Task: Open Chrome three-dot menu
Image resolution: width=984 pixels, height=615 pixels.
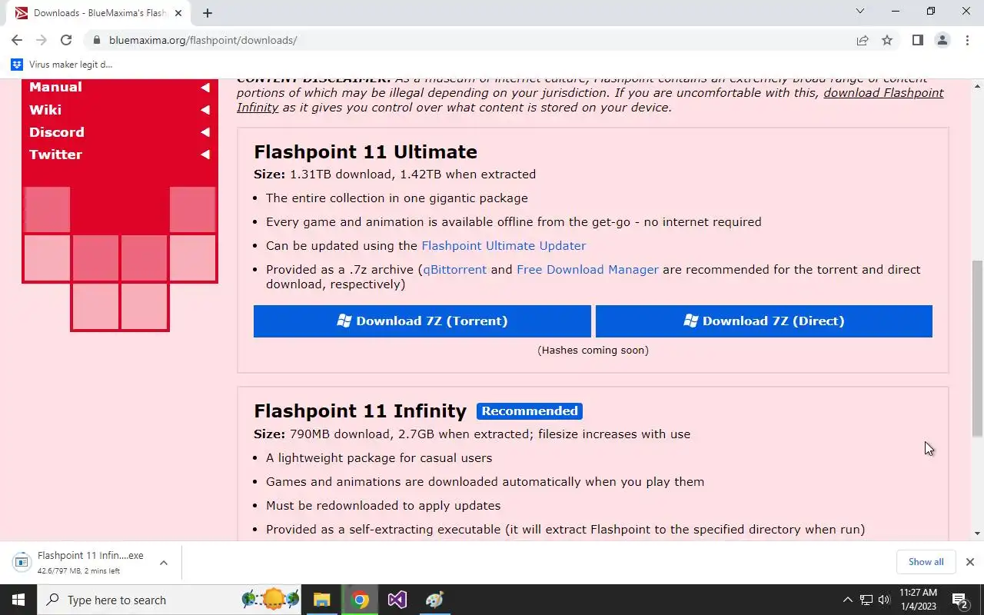Action: [967, 40]
